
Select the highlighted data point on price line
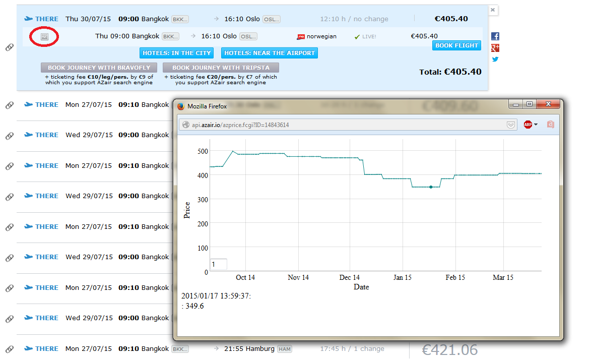point(431,187)
